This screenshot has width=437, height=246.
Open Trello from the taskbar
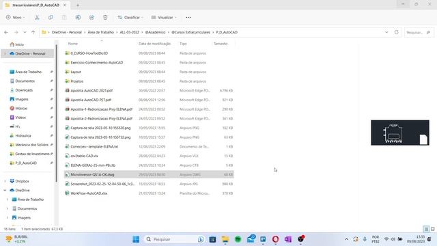click(263, 239)
